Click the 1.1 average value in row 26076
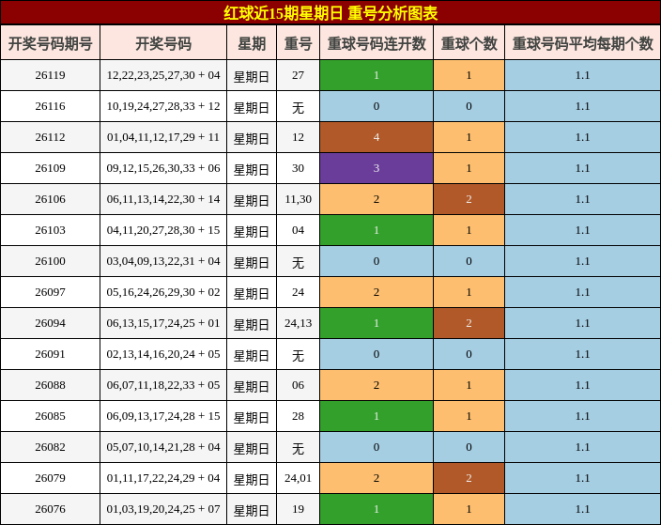Screen dimensions: 661x525 [x=582, y=509]
